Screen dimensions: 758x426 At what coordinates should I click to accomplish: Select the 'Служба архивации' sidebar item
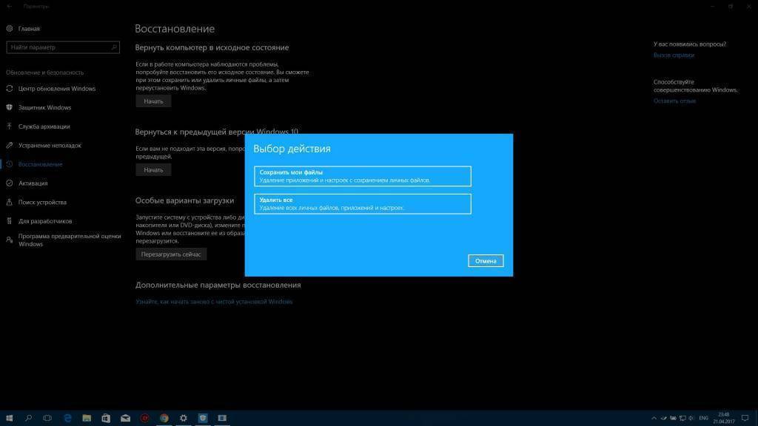pyautogui.click(x=44, y=126)
